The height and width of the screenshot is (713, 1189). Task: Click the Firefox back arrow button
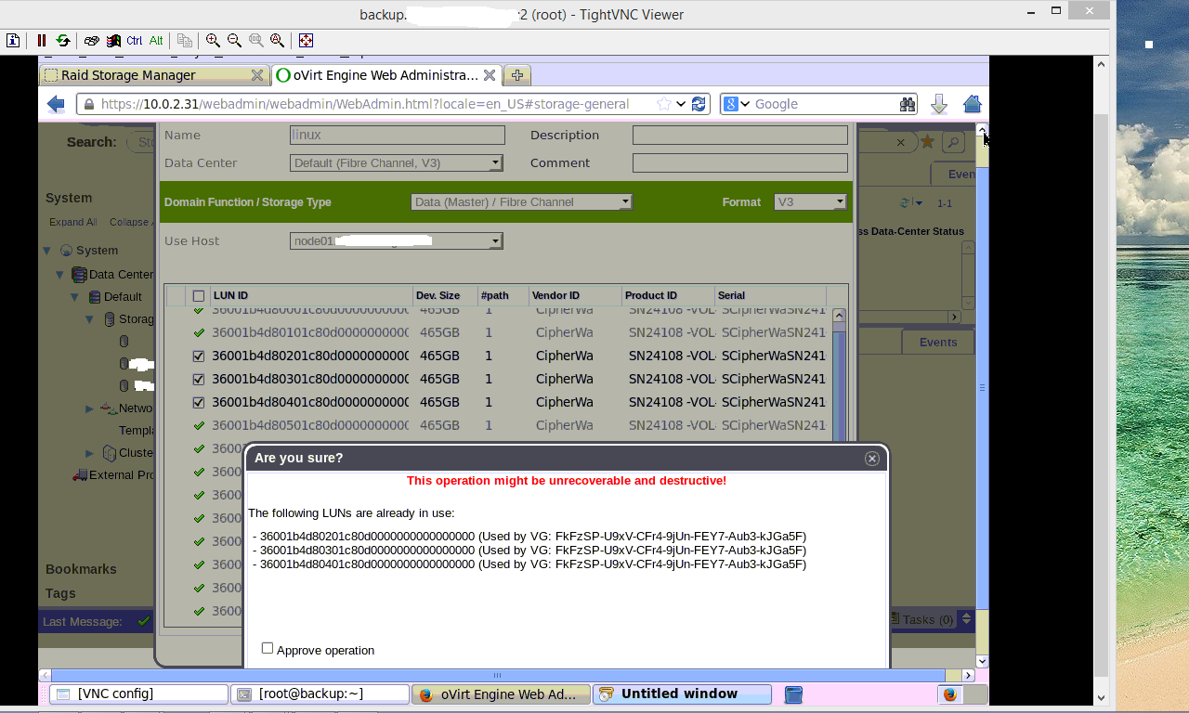point(56,104)
